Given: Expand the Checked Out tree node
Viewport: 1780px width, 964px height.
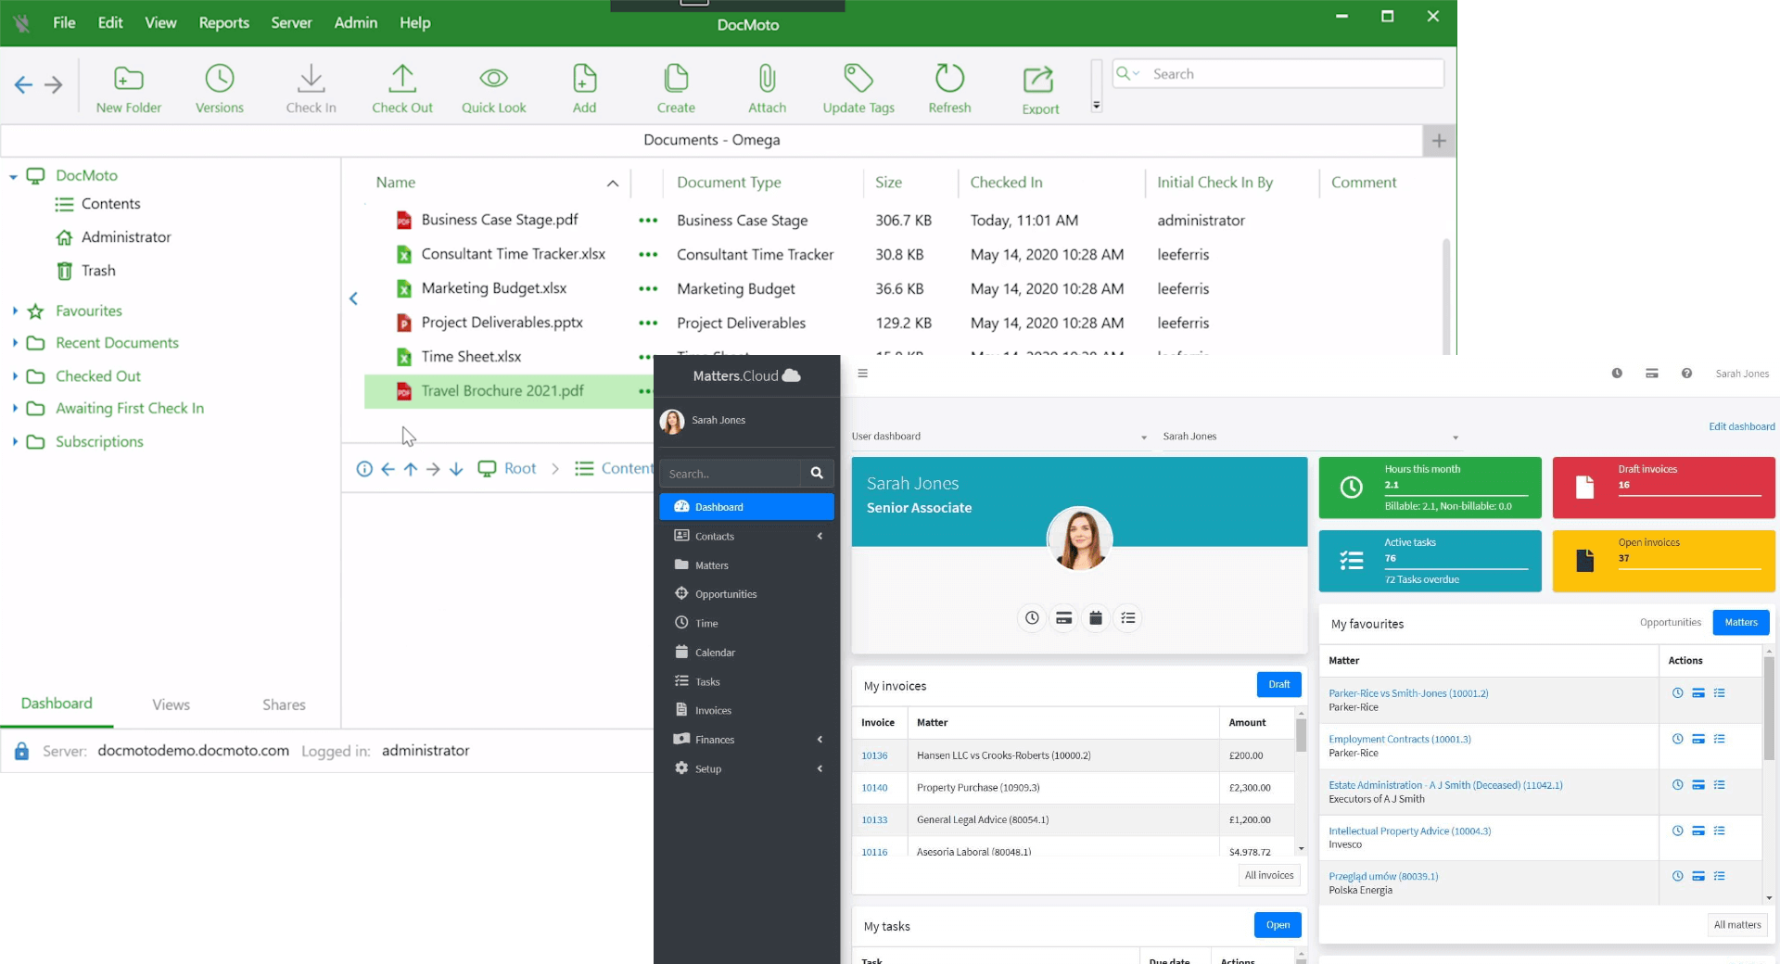Looking at the screenshot, I should click(14, 376).
